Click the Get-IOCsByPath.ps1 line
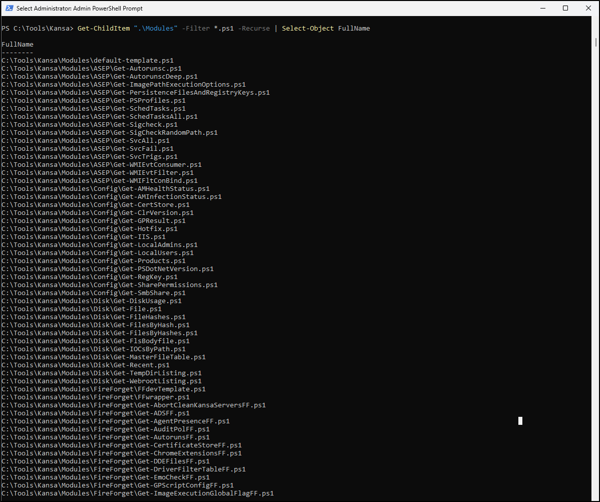Screen dimensions: 600x502 coord(94,349)
